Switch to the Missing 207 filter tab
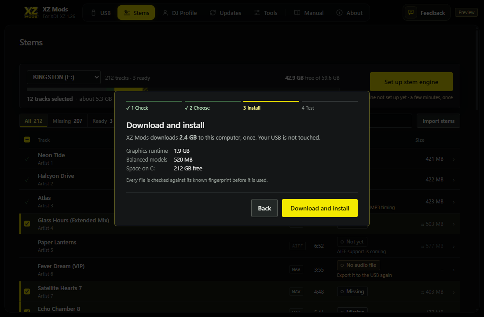484x317 pixels. (67, 121)
